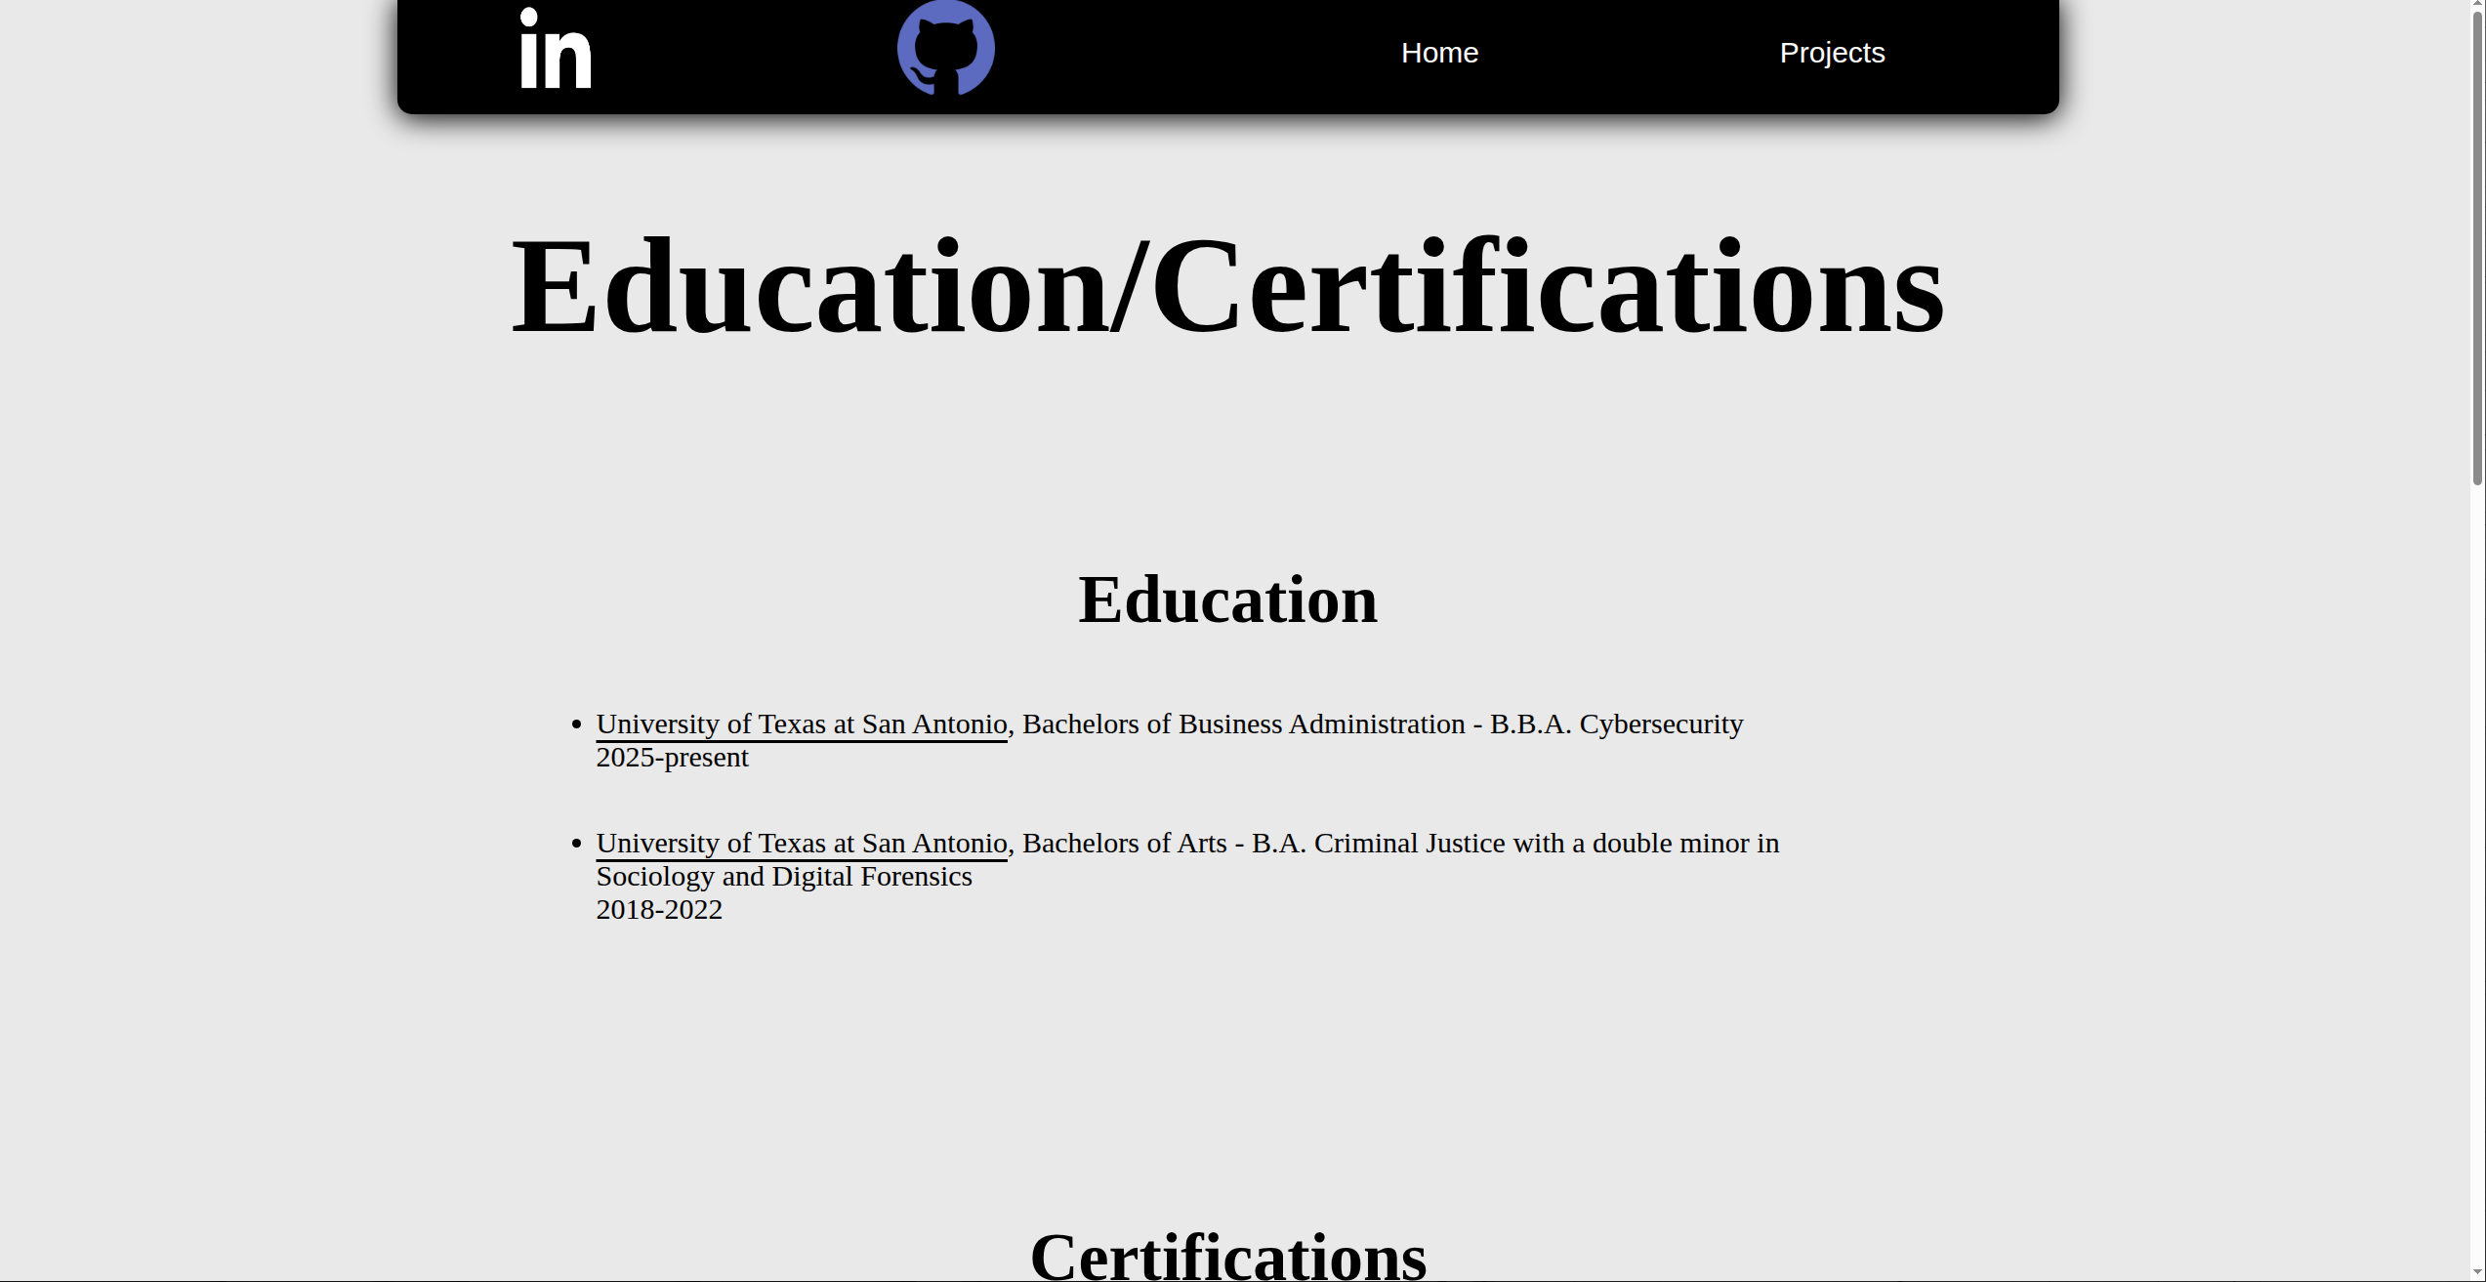Image resolution: width=2486 pixels, height=1282 pixels.
Task: Click the first Education bullet point
Action: coord(576,724)
